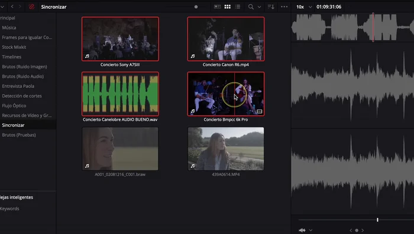Select 439A0614.MP4 clip thumbnail
Image resolution: width=414 pixels, height=234 pixels.
coord(226,149)
